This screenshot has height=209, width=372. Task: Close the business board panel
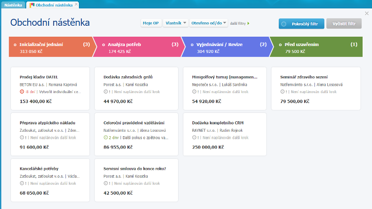[x=367, y=13]
